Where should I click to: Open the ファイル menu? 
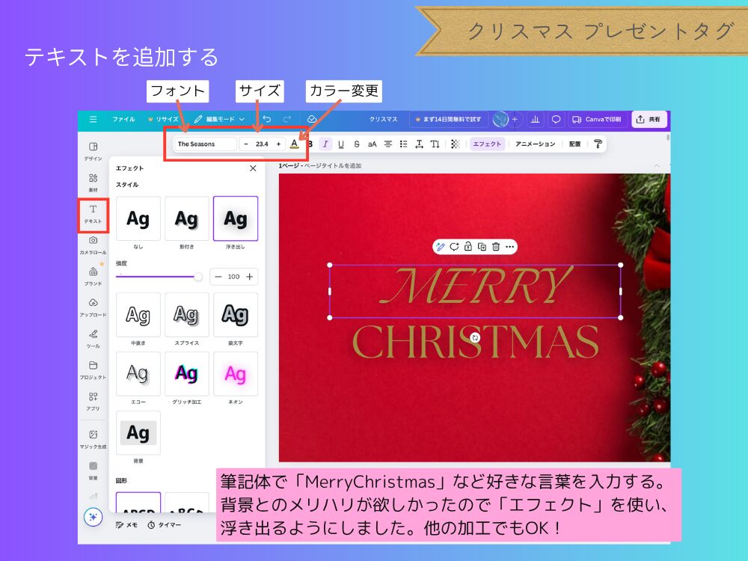point(123,119)
